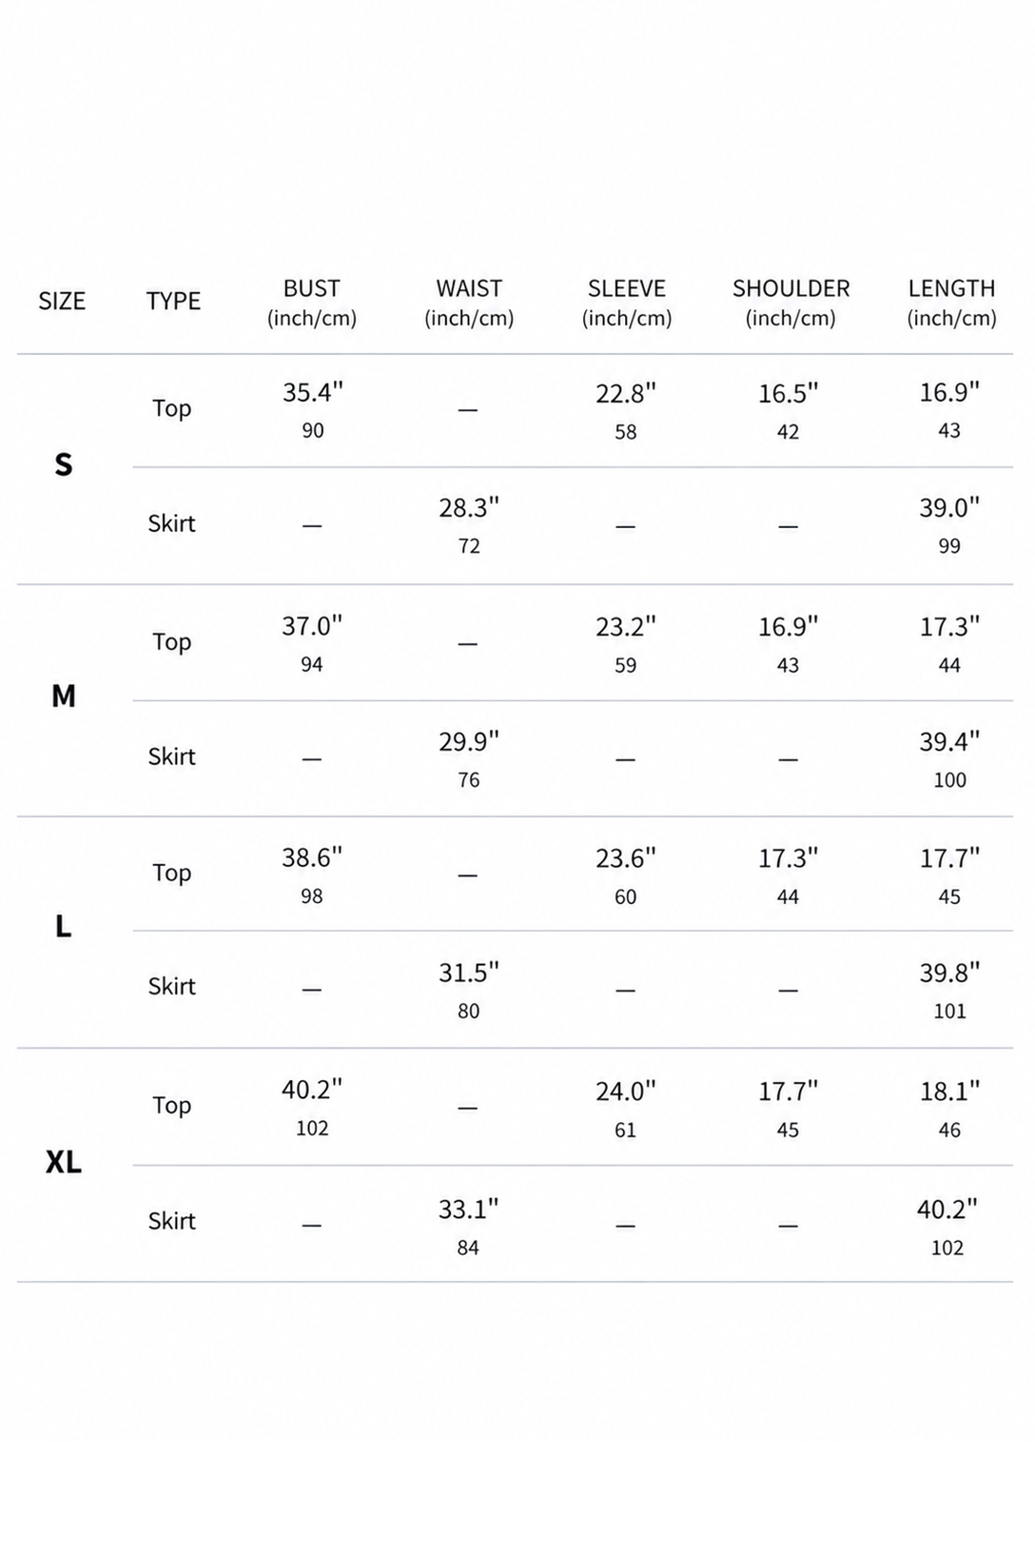Click the SLEEVE column header
This screenshot has width=1035, height=1553.
[627, 303]
